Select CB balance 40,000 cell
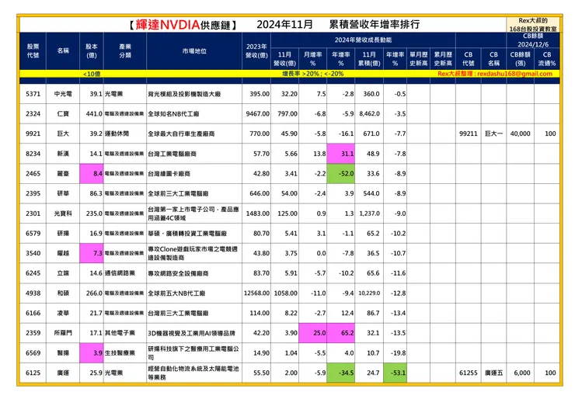 tap(521, 134)
